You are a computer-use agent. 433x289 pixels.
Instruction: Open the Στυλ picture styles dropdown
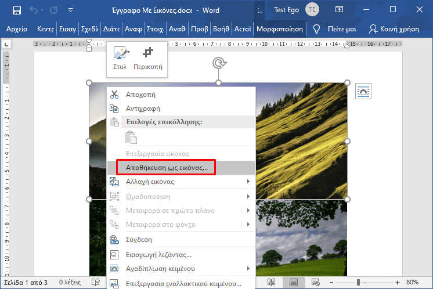point(120,59)
